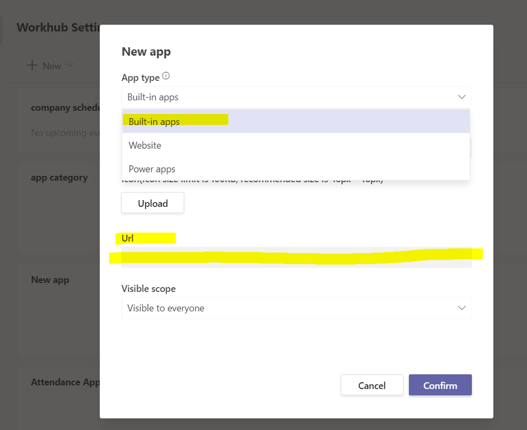This screenshot has width=527, height=430.
Task: Click the plus icon on the New button
Action: click(x=32, y=65)
